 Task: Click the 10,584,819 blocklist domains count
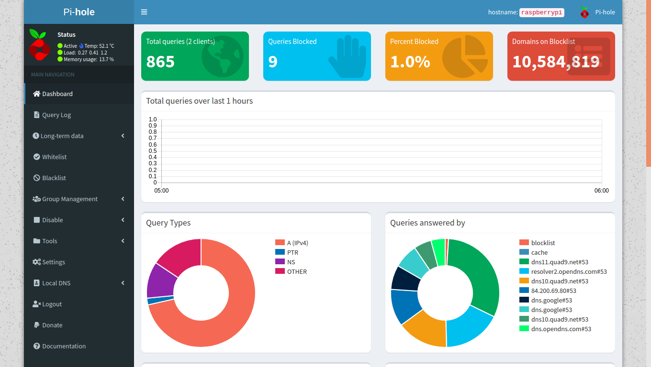click(556, 62)
